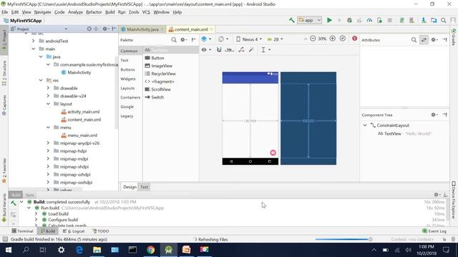Click the Windows Start button
458x257 pixels.
pyautogui.click(x=8, y=250)
